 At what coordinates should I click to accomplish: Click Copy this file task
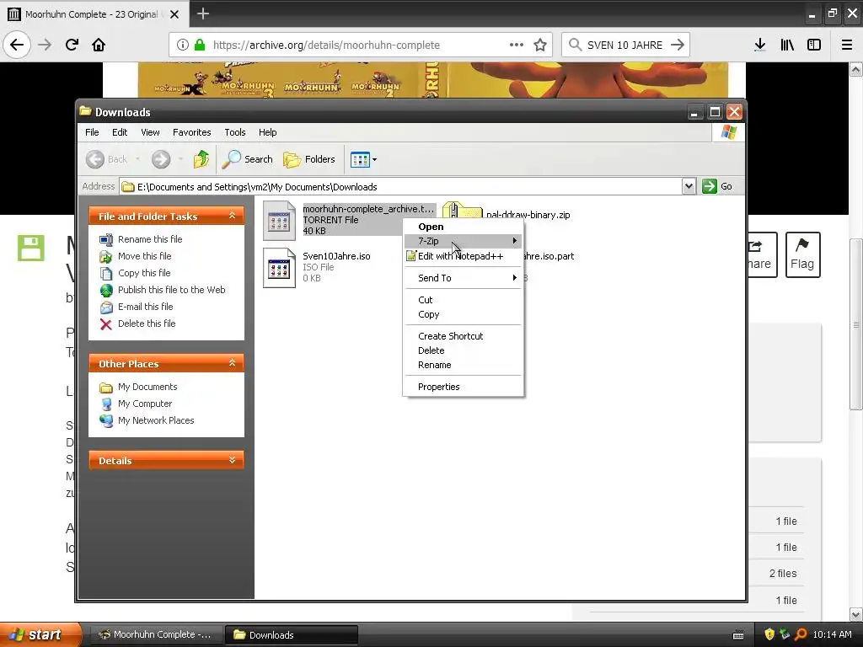[x=135, y=273]
